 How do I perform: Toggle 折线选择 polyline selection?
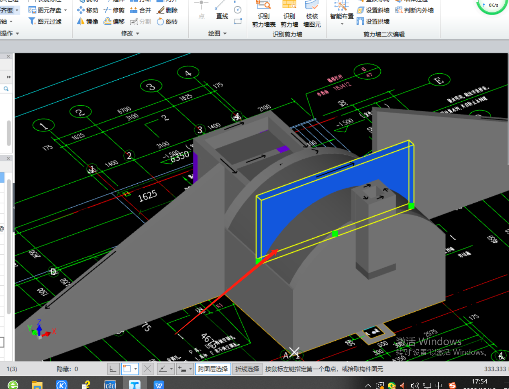(x=247, y=369)
